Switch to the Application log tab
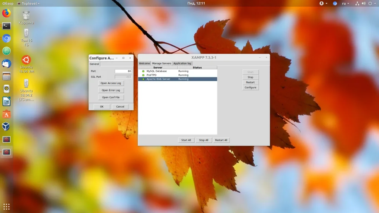This screenshot has height=213, width=379. tap(182, 64)
